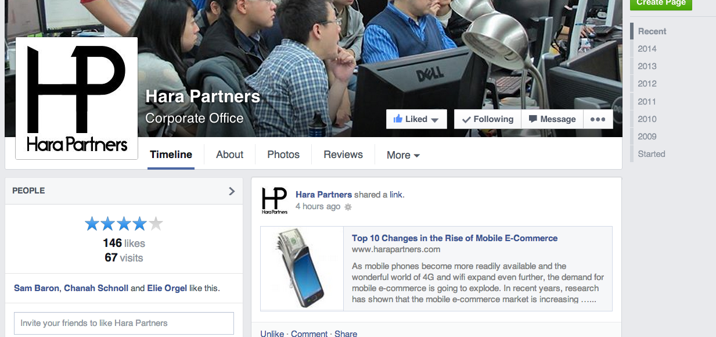Open the Photos tab
The width and height of the screenshot is (716, 337).
tap(283, 155)
